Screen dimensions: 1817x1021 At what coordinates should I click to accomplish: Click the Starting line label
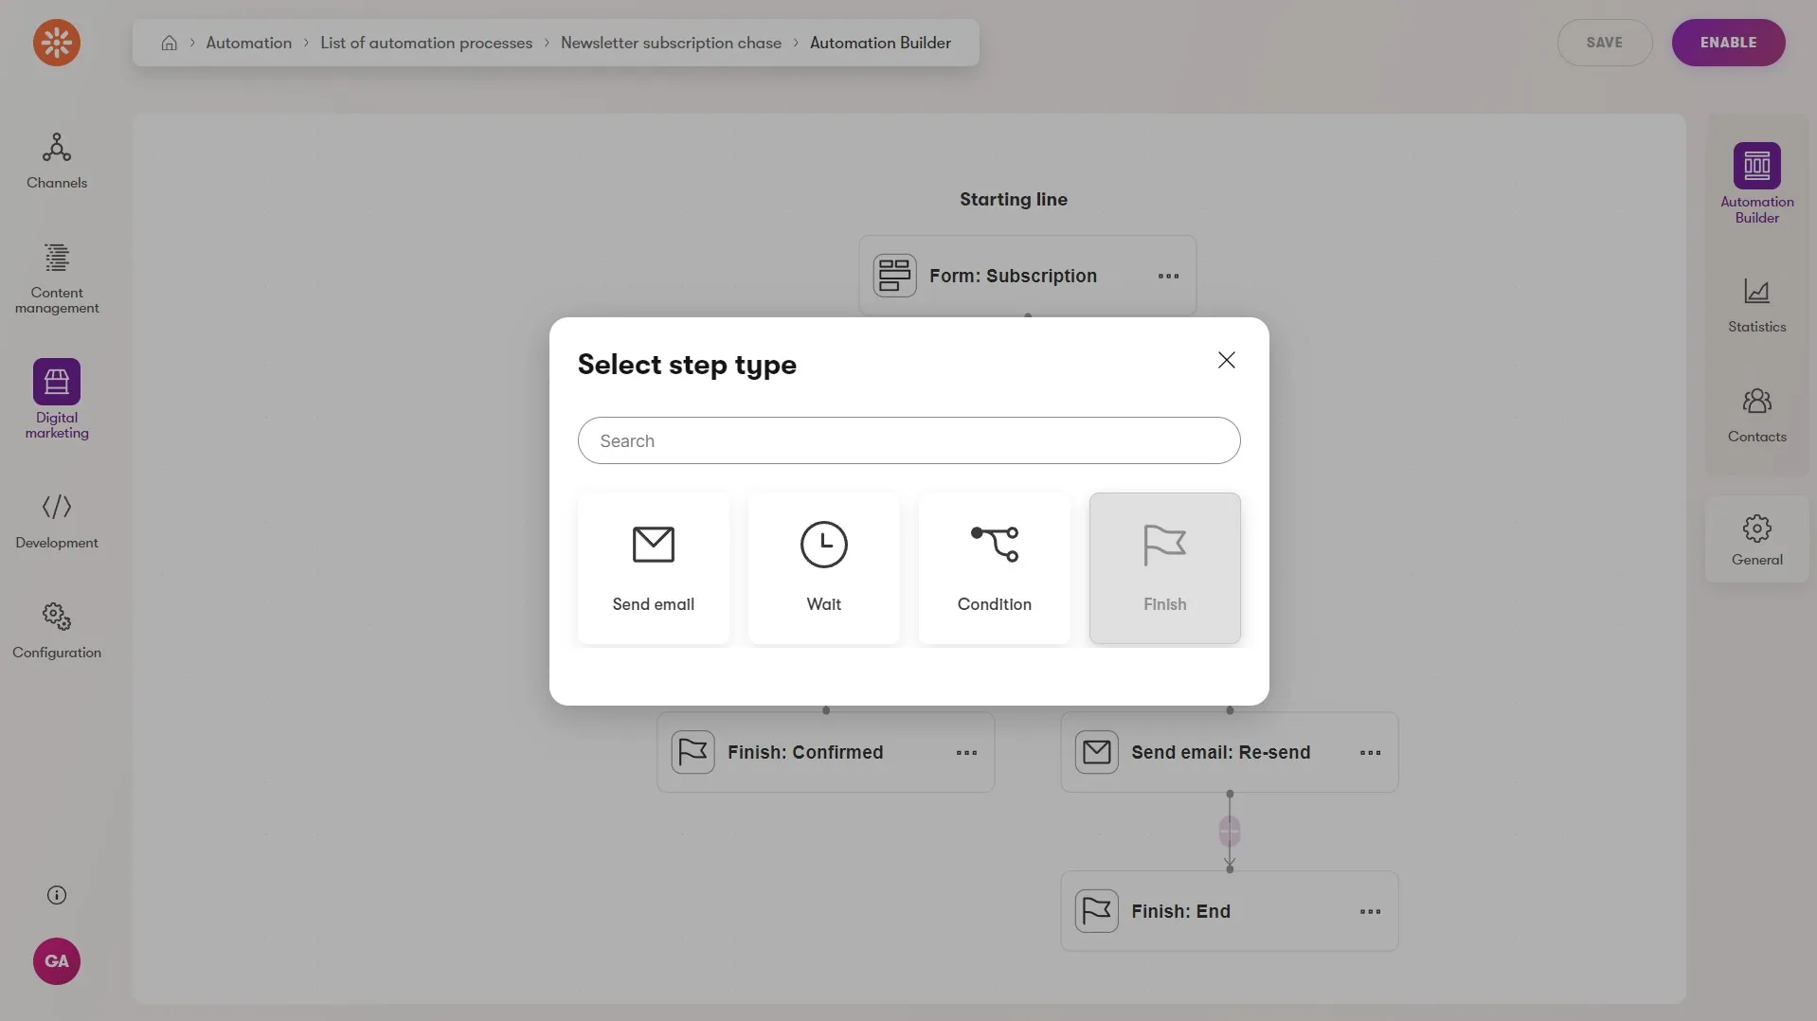1014,199
